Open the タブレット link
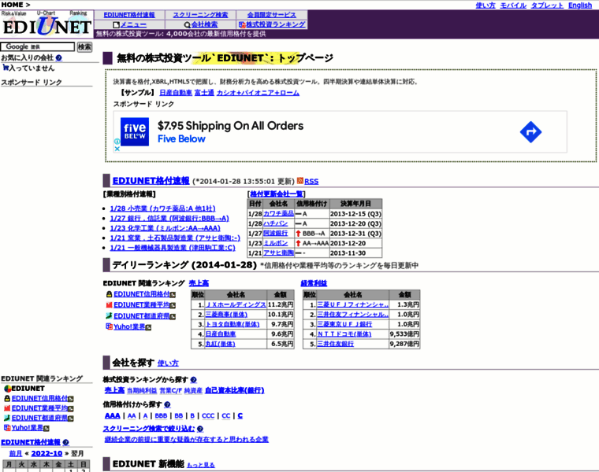Image resolution: width=599 pixels, height=472 pixels. tap(547, 6)
